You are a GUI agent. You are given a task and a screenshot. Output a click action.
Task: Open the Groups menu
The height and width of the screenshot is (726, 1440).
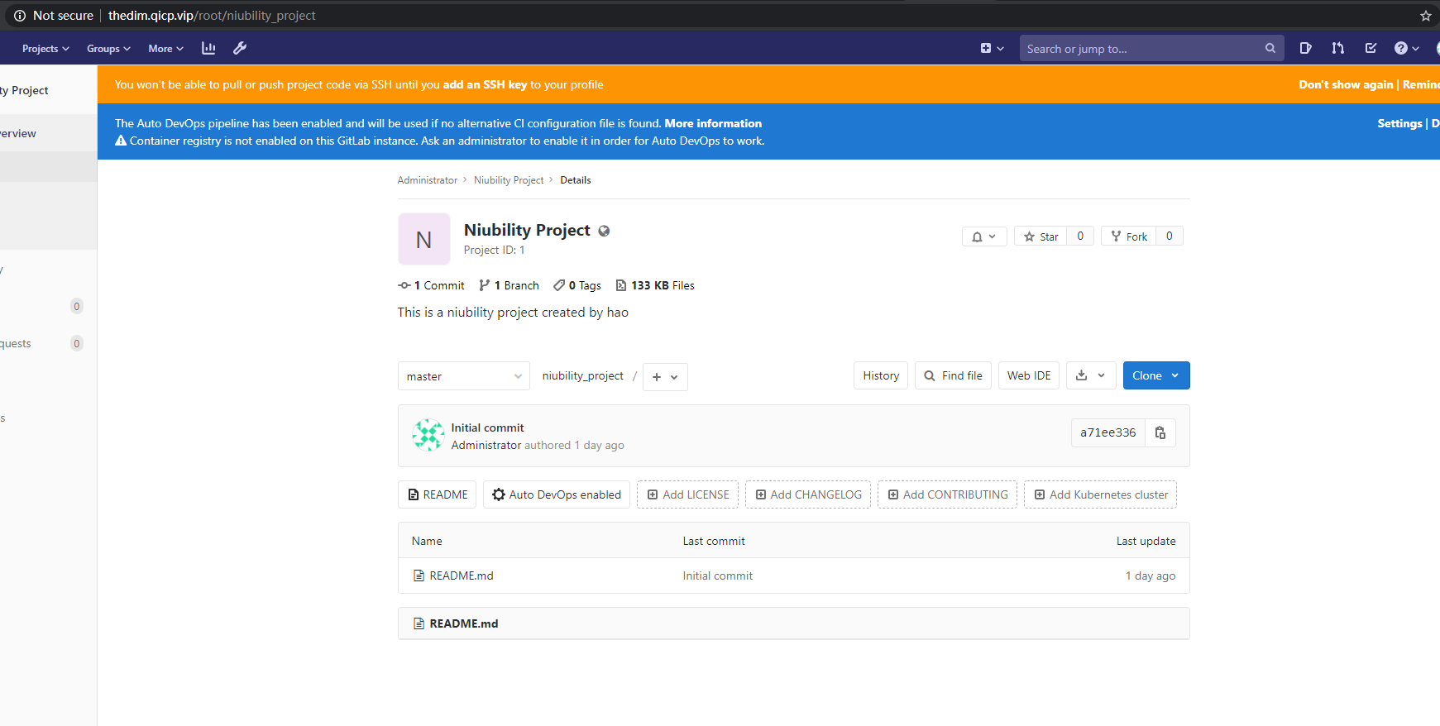click(x=108, y=49)
